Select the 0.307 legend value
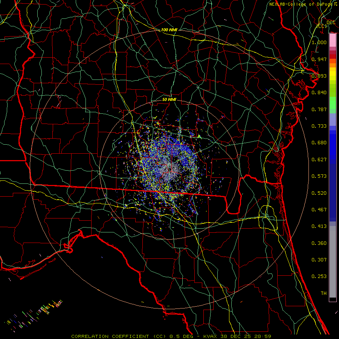This screenshot has height=339, width=339. (x=319, y=260)
